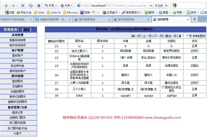
Task: Open the 游戏 games tool
Action: pyautogui.click(x=192, y=13)
